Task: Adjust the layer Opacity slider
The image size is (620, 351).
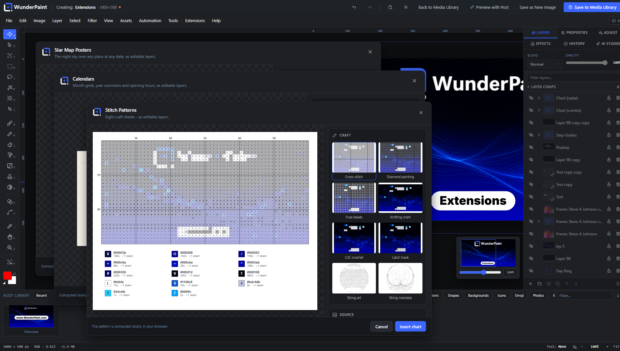Action: click(587, 63)
